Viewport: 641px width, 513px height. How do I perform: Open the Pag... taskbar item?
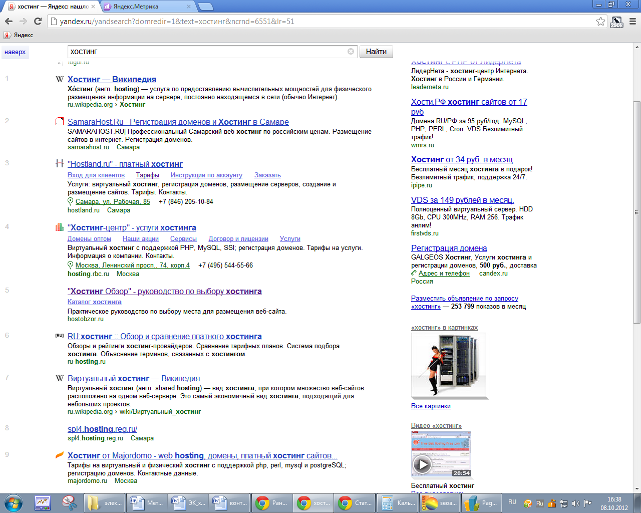pos(480,502)
